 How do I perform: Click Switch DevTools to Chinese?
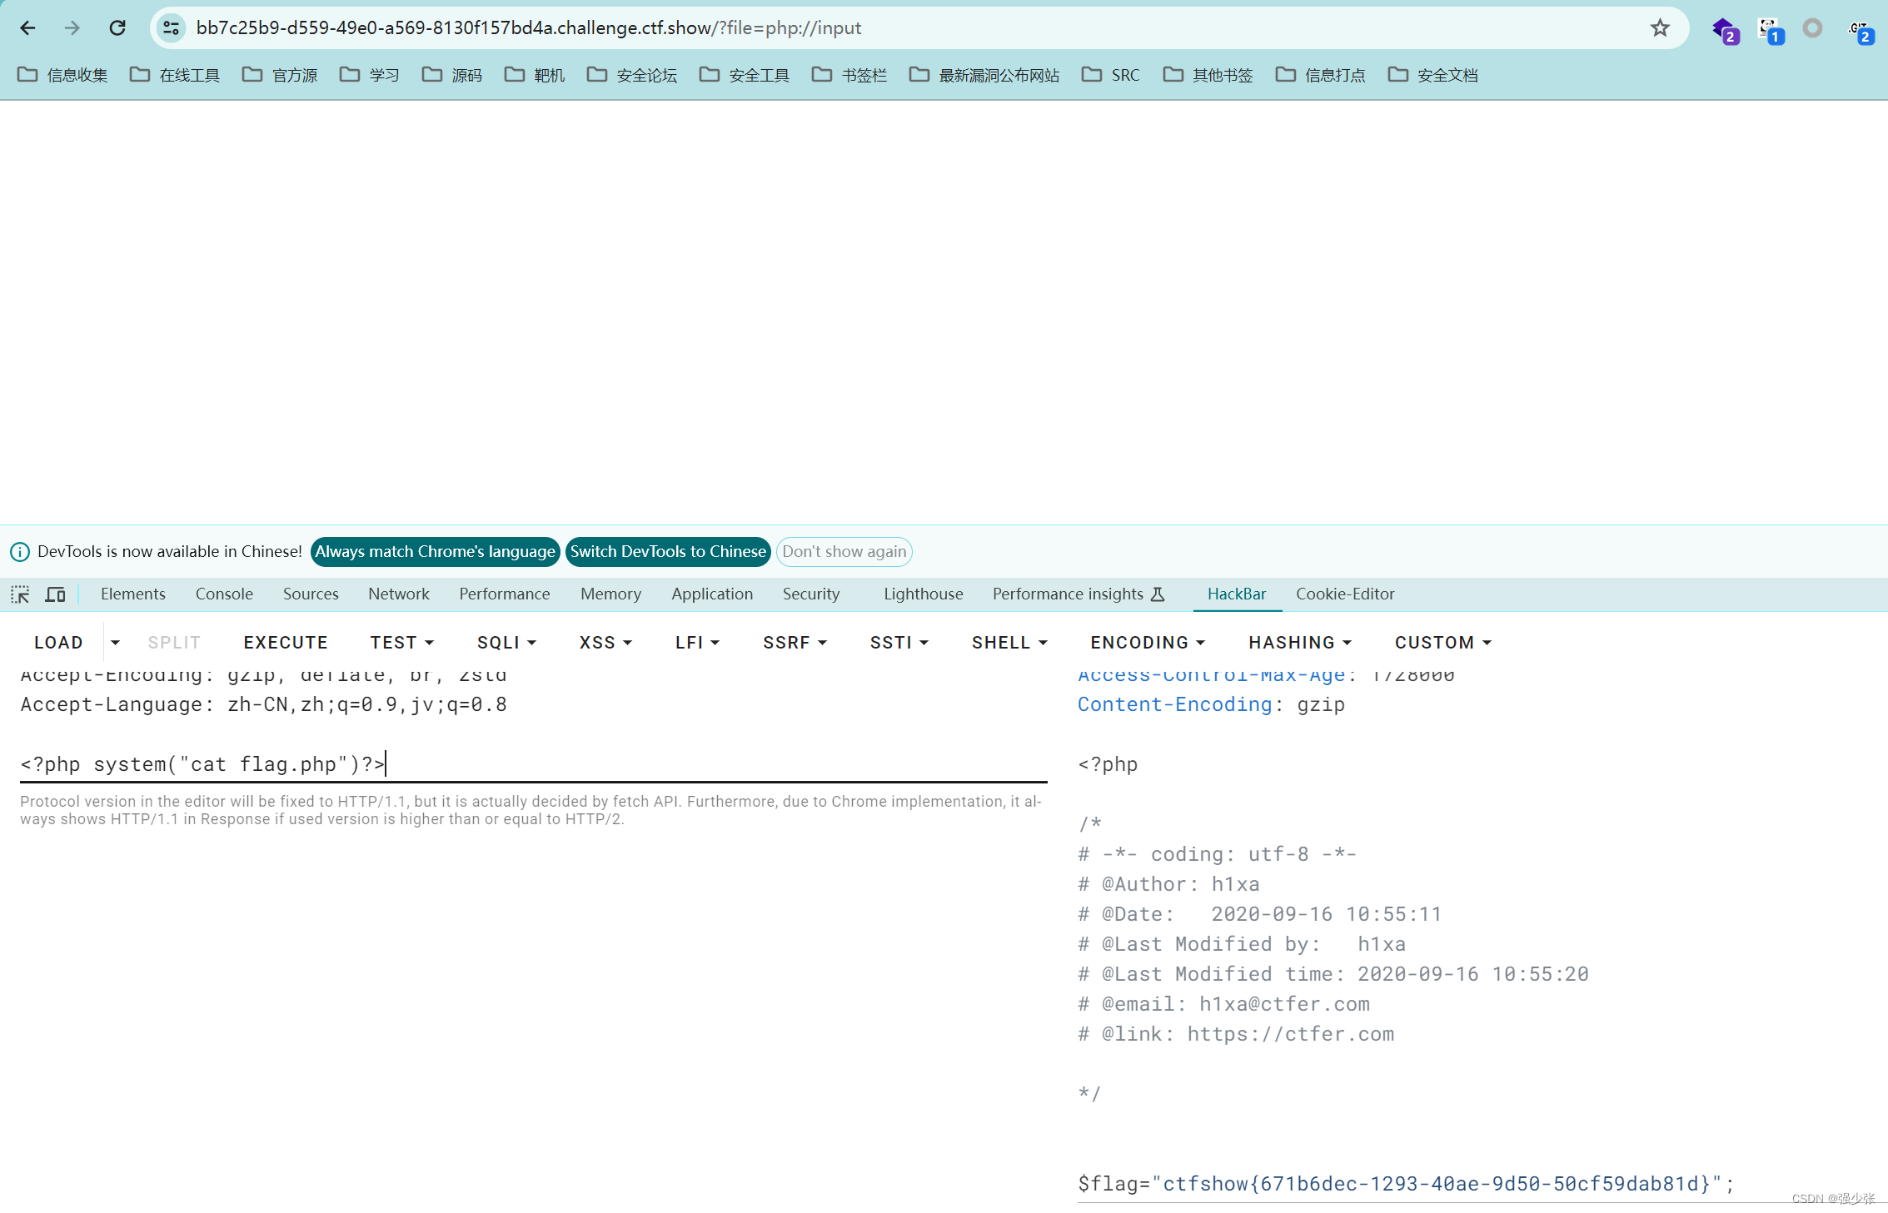tap(667, 551)
